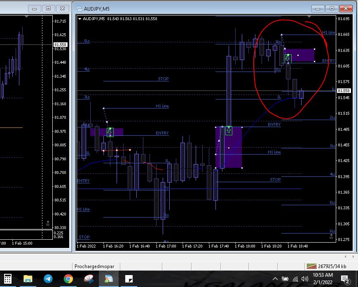
Task: Select the 6Ls level label at lower right
Action: pos(332,231)
